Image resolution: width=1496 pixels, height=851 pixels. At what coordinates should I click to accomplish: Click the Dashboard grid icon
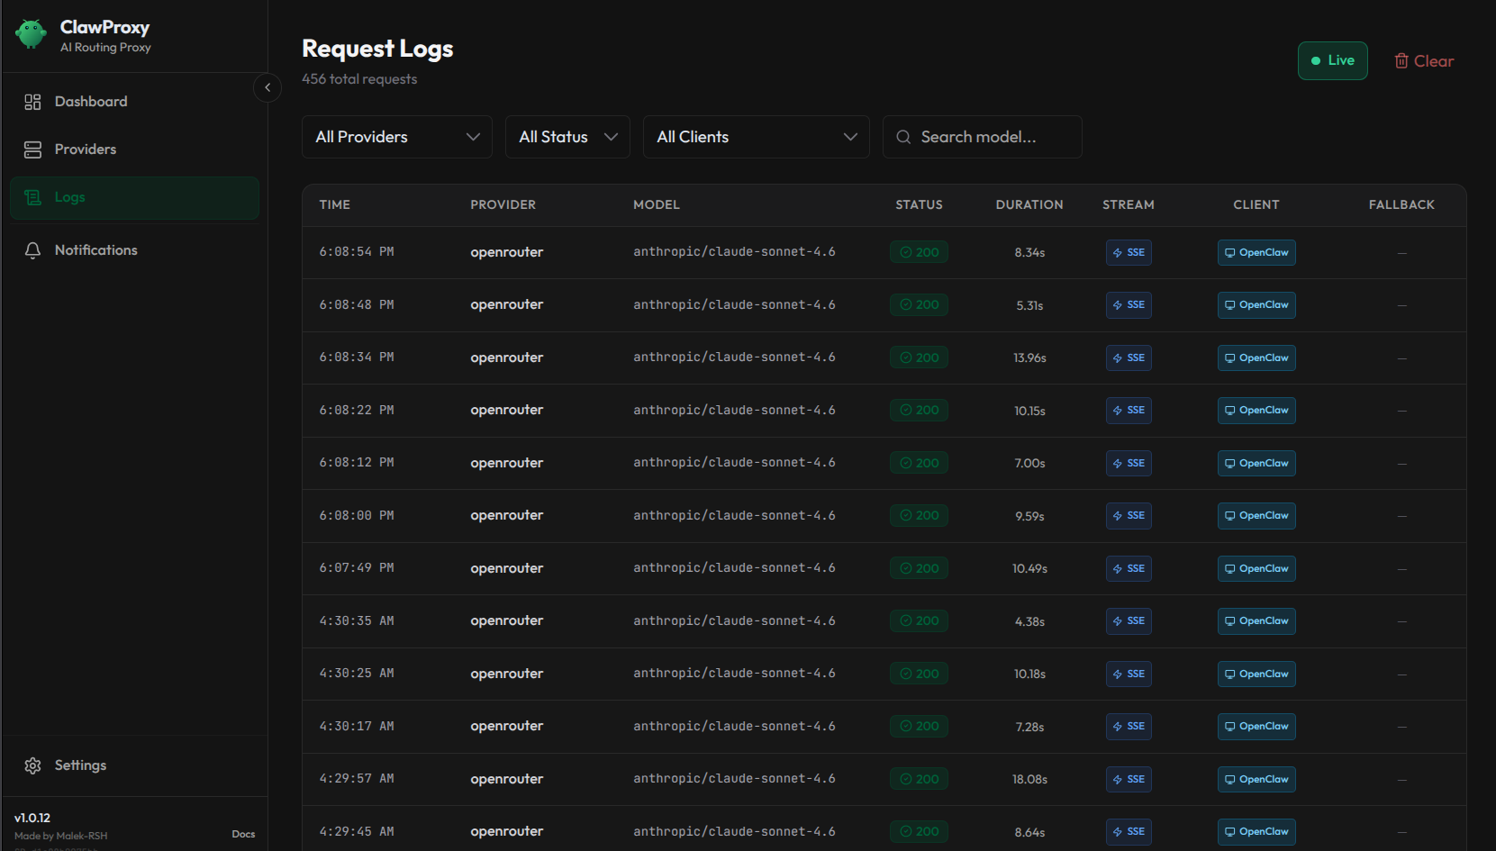click(32, 102)
